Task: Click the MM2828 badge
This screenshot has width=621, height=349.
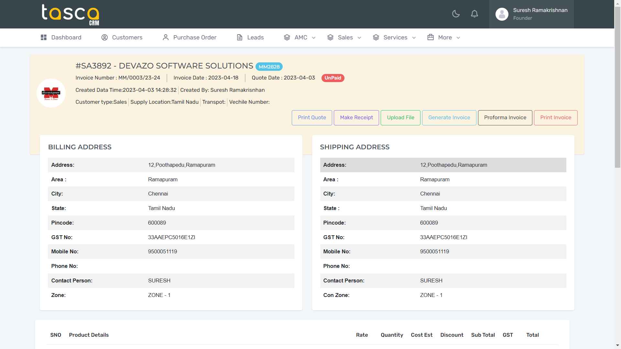Action: (269, 67)
